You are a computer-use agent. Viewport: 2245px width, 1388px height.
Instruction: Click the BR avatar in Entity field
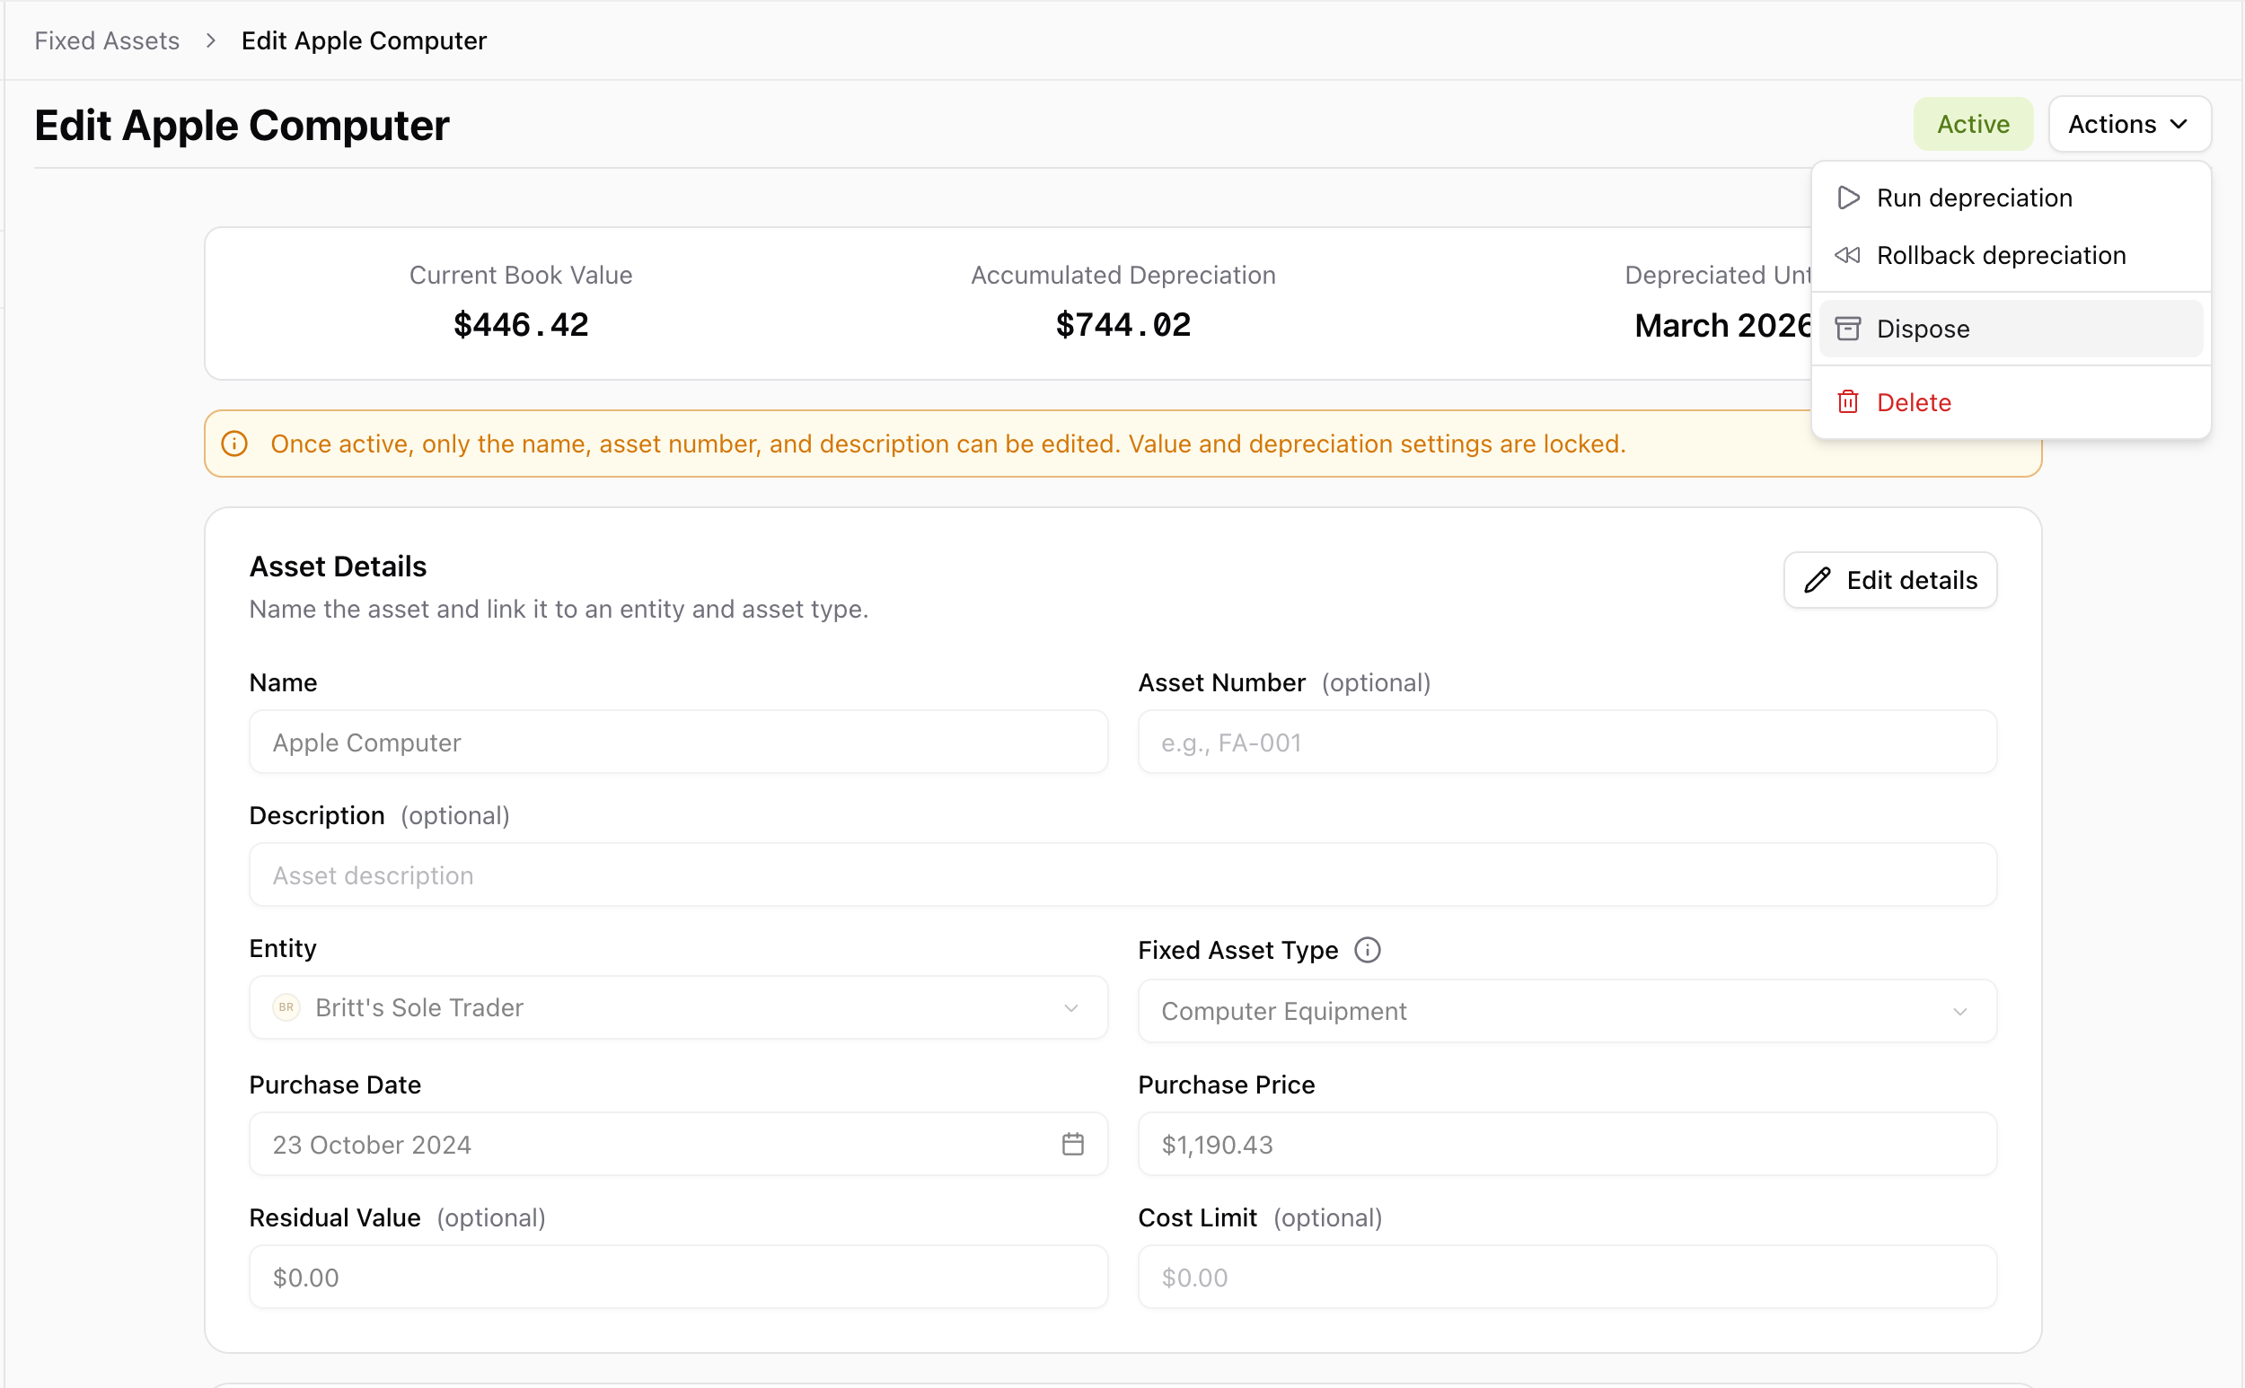pyautogui.click(x=286, y=1008)
